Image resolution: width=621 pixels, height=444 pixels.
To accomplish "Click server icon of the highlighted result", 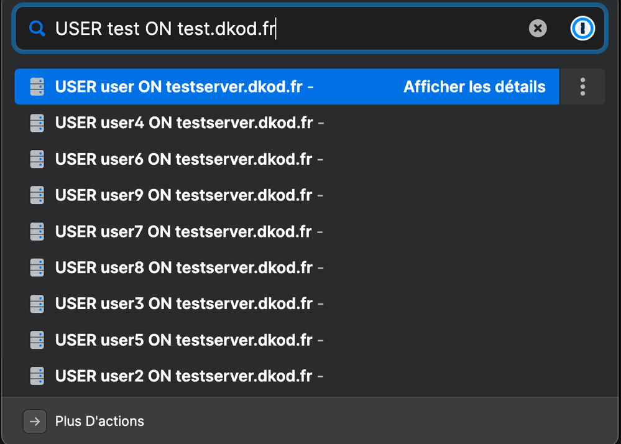I will [x=37, y=86].
